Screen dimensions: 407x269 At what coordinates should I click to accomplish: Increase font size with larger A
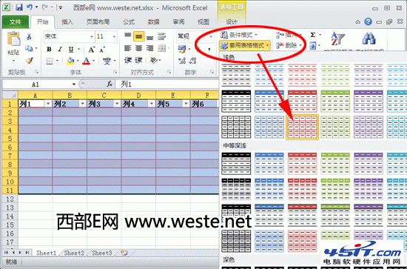click(91, 50)
